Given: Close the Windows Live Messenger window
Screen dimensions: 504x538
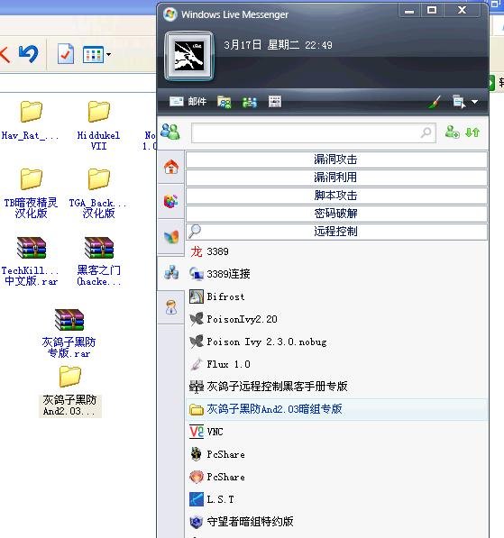Looking at the screenshot, I should tap(463, 10).
